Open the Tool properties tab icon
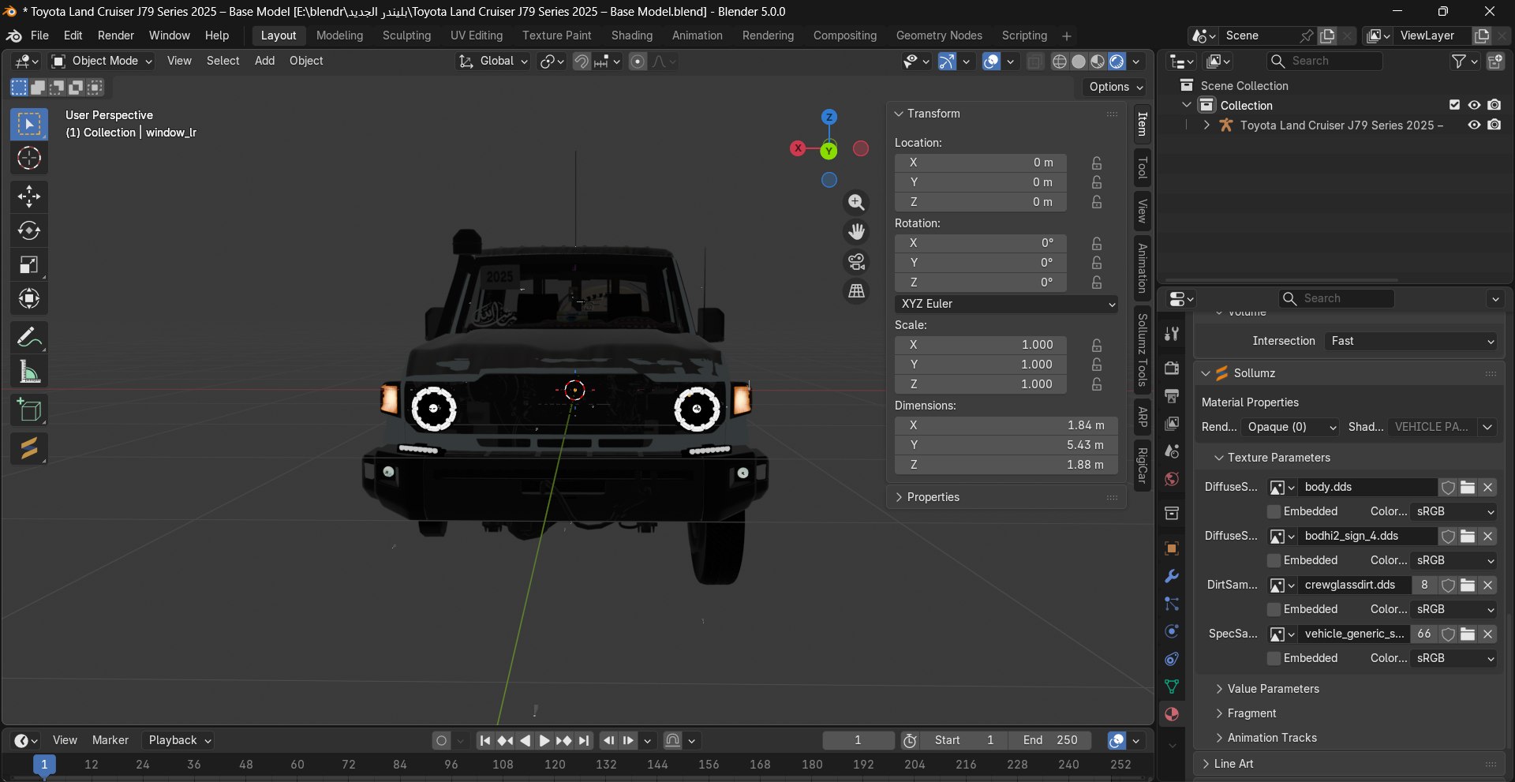The width and height of the screenshot is (1515, 782). point(1172,334)
